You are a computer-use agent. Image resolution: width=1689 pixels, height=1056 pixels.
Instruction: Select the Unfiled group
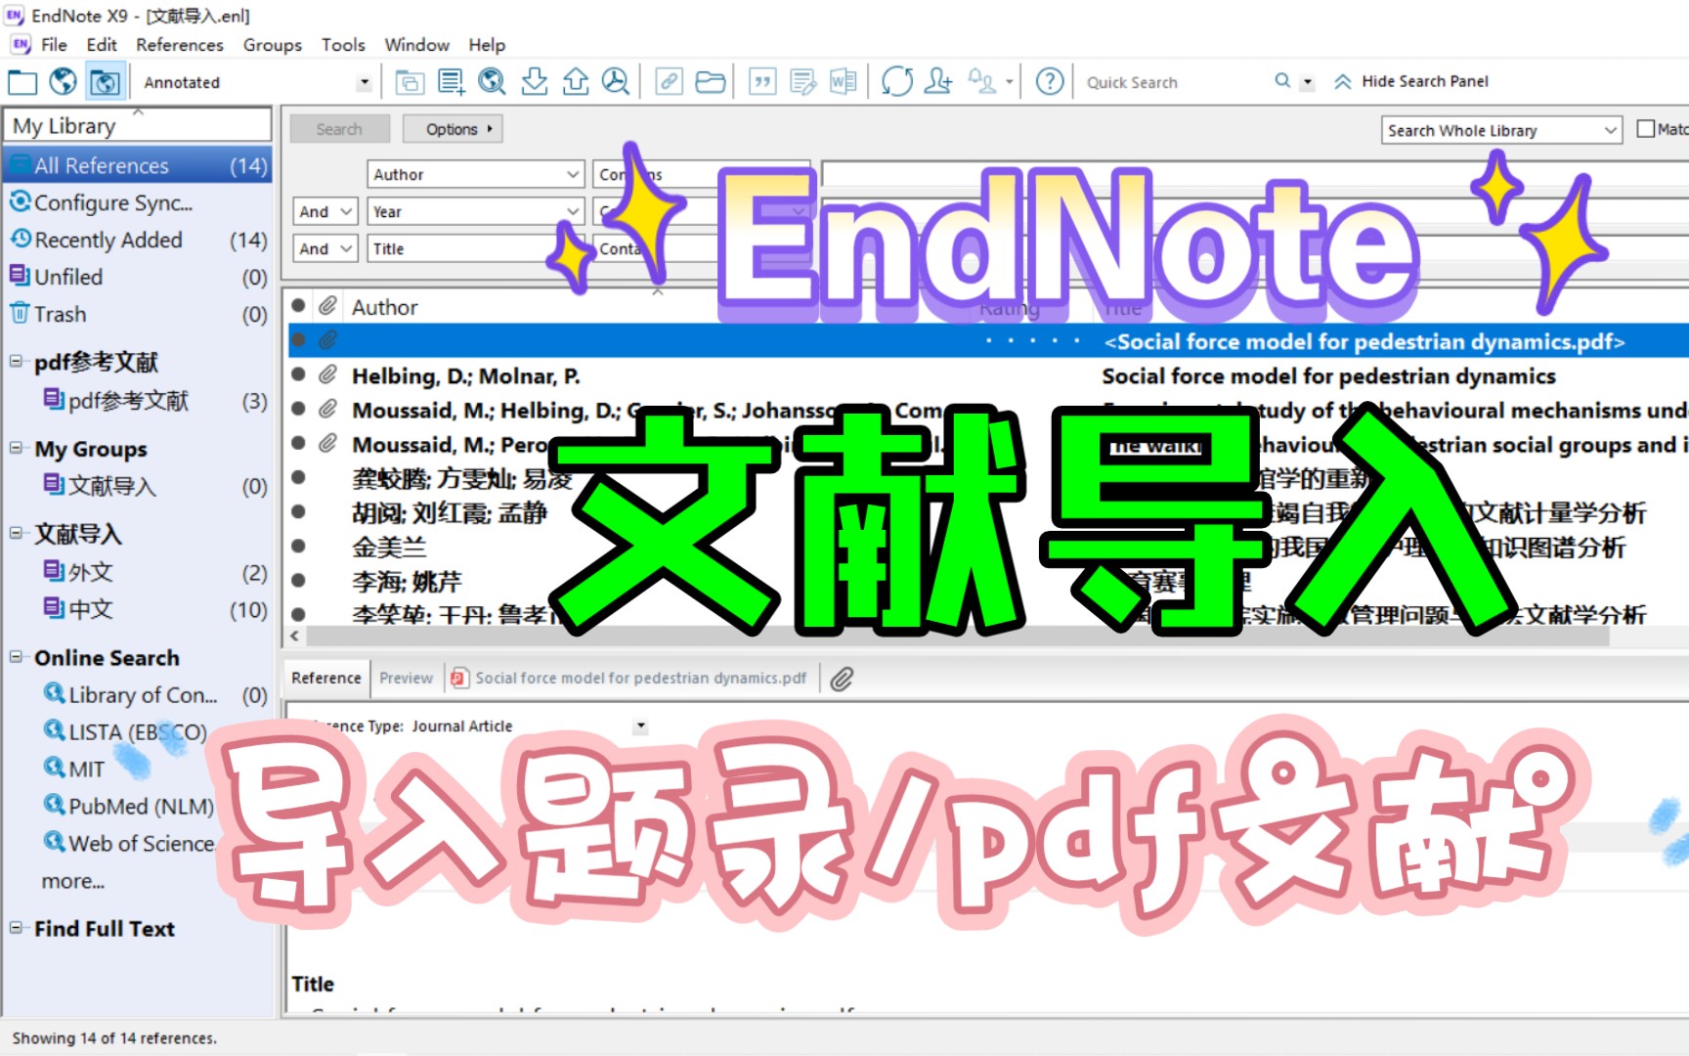point(137,277)
